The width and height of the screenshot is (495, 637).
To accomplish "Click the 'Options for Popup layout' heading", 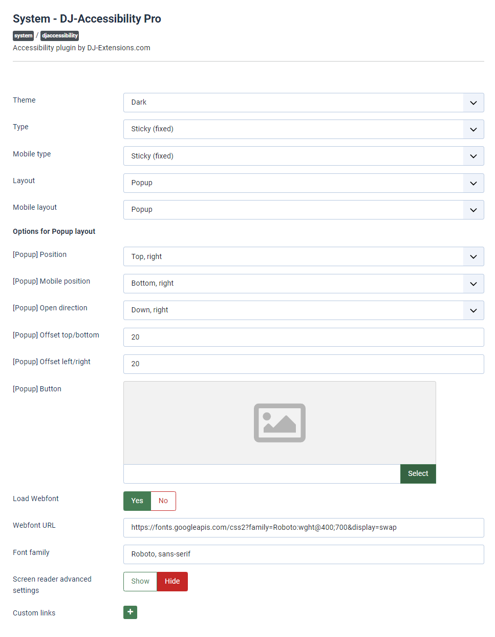I will pos(54,231).
